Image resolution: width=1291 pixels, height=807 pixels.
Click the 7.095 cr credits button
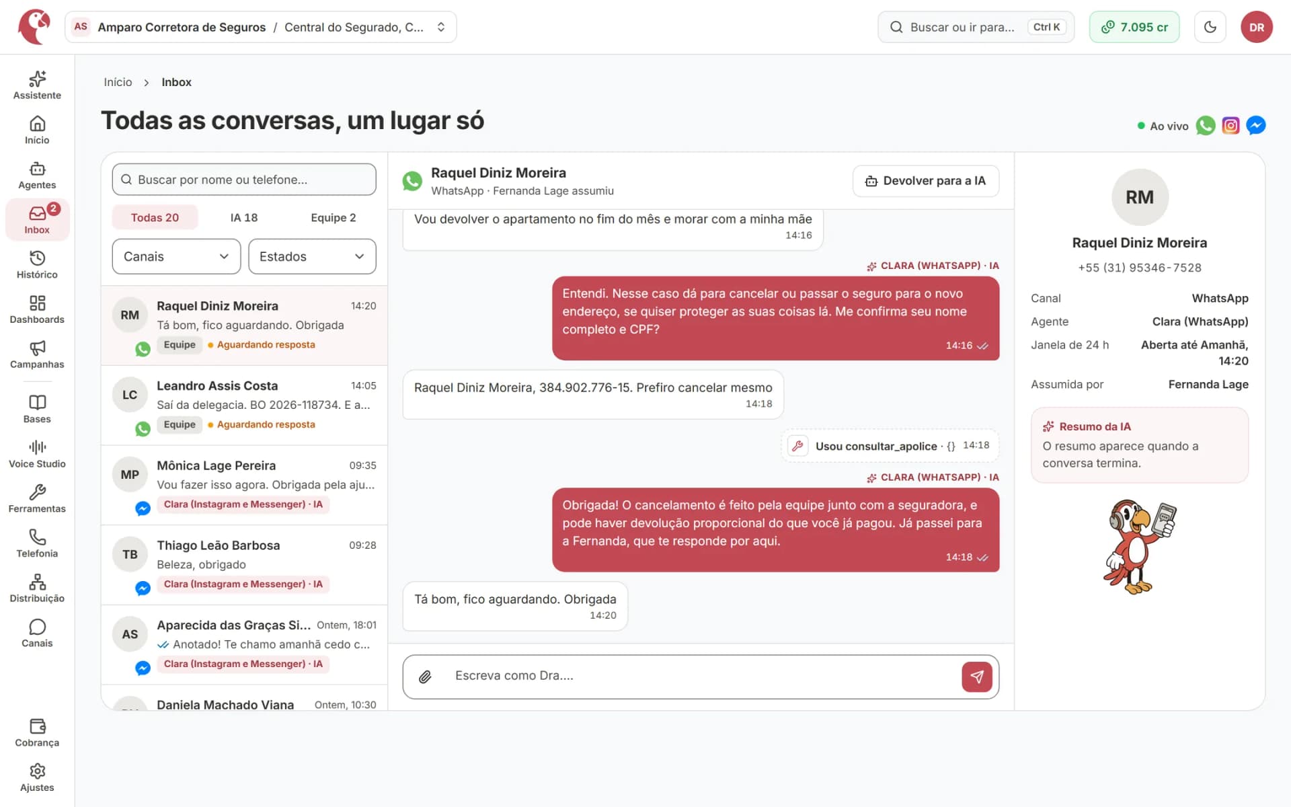click(1134, 27)
